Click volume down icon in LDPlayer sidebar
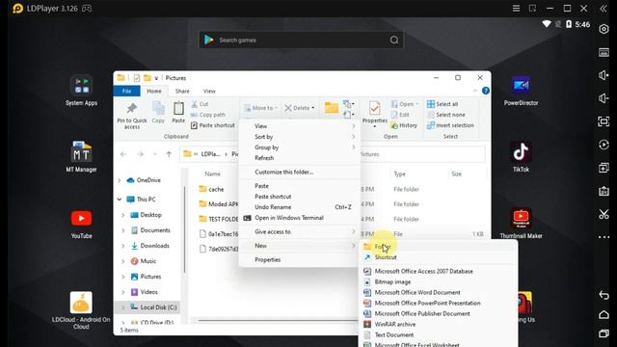Viewport: 617px width, 347px height. pos(604,98)
